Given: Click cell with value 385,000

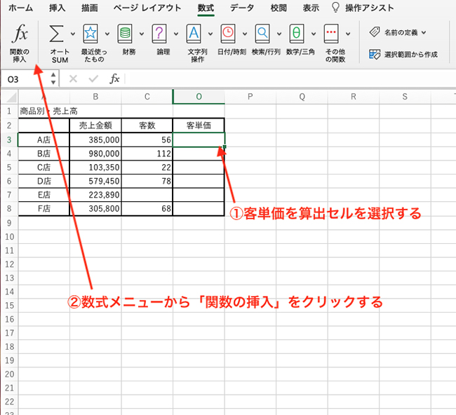Looking at the screenshot, I should pyautogui.click(x=95, y=140).
